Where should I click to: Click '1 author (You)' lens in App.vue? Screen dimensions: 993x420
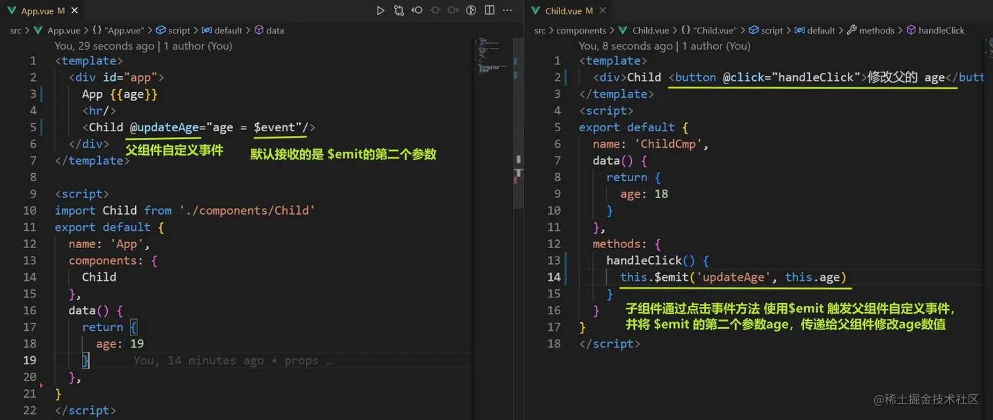(198, 46)
